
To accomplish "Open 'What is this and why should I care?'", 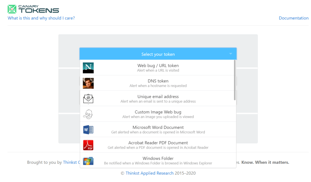I will (41, 18).
